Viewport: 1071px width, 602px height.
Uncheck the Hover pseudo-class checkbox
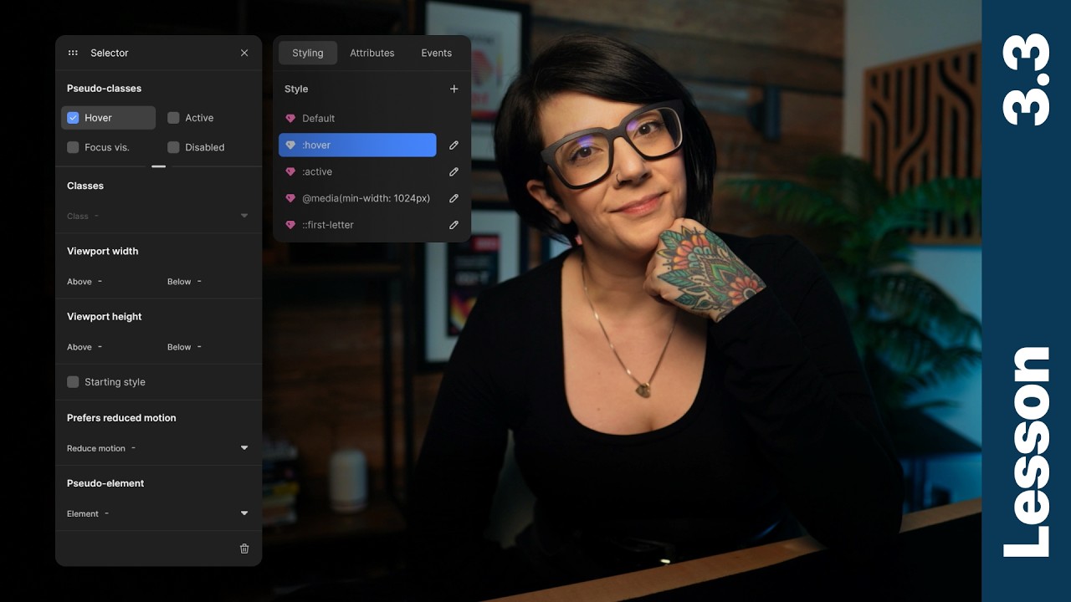73,117
